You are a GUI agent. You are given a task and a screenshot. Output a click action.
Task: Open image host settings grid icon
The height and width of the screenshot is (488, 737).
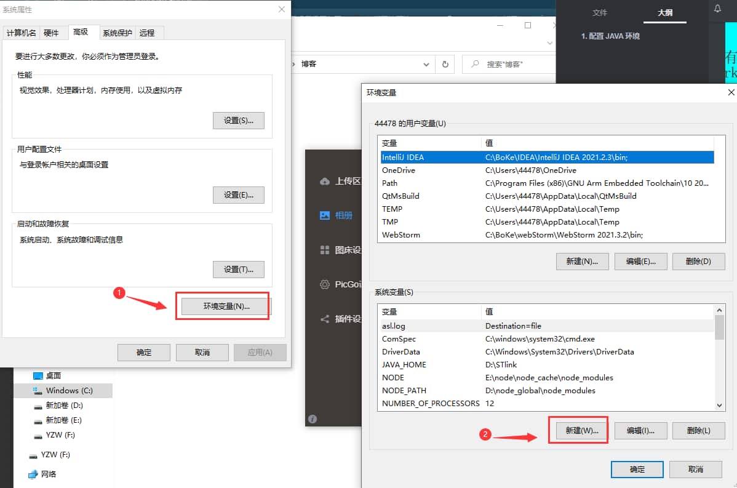[x=325, y=250]
